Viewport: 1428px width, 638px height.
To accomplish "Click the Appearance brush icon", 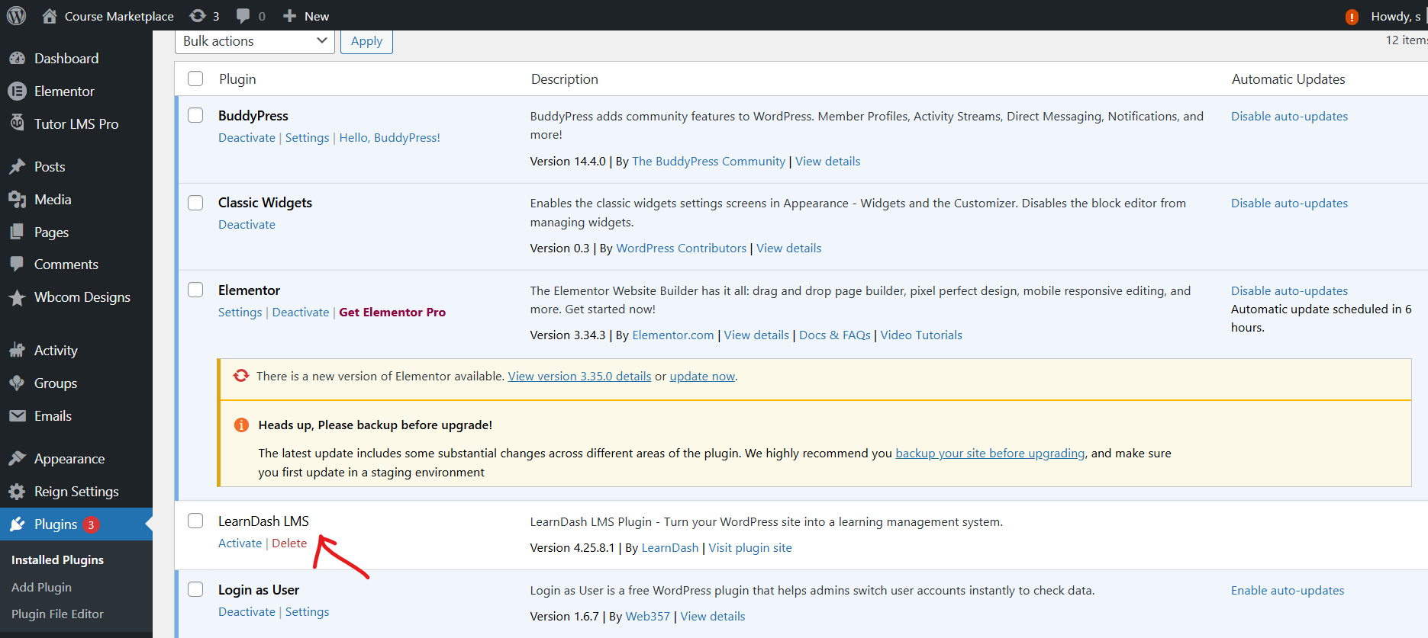I will point(17,459).
